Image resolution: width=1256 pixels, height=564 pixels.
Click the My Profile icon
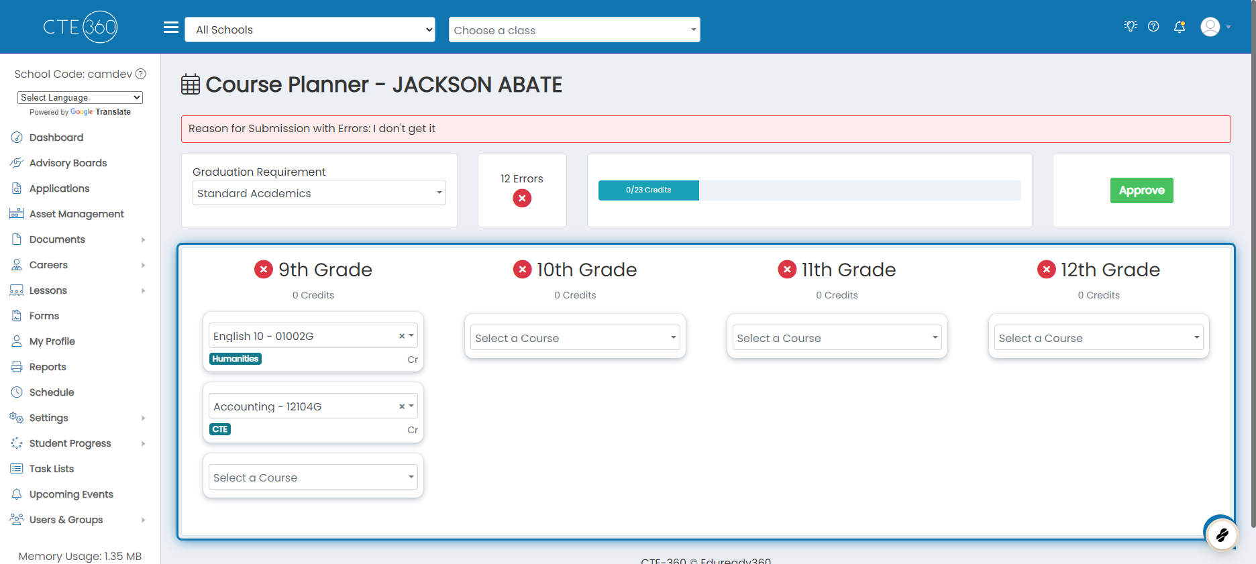(x=17, y=341)
